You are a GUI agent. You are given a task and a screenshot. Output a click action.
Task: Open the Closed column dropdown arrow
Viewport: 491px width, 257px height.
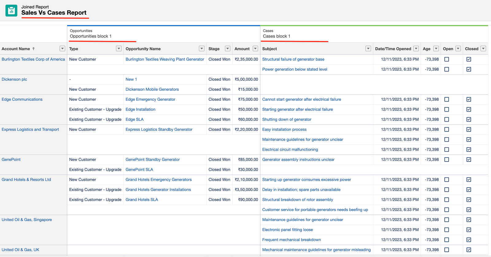point(483,49)
